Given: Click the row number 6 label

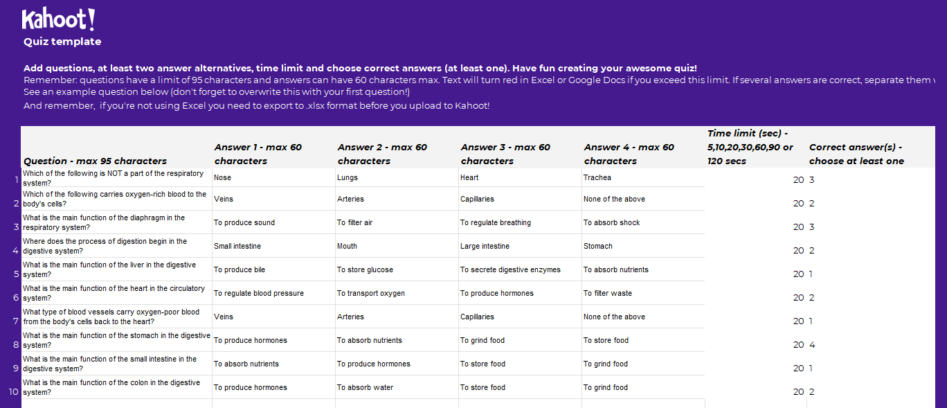Looking at the screenshot, I should tap(16, 296).
